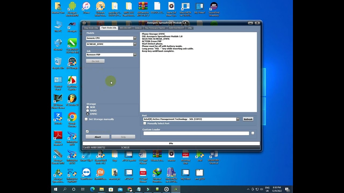Image resolution: width=344 pixels, height=193 pixels.
Task: Expand the SC9832E_EMMC dropdown
Action: [x=135, y=44]
